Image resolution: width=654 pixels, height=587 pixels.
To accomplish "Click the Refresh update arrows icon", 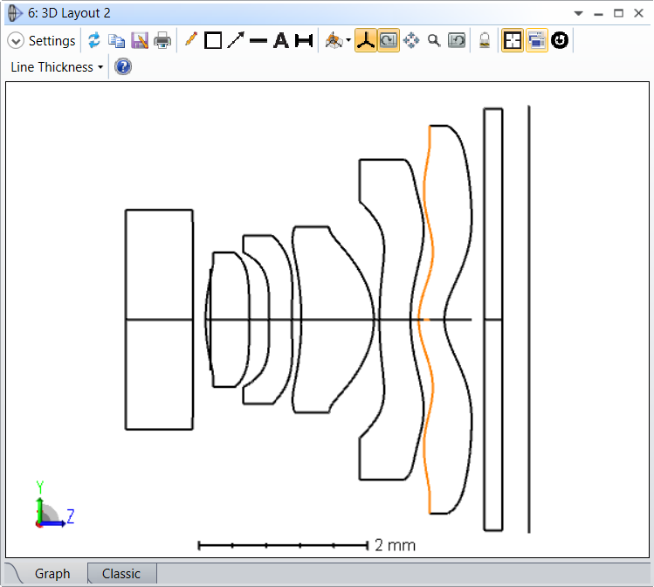I will (x=94, y=40).
